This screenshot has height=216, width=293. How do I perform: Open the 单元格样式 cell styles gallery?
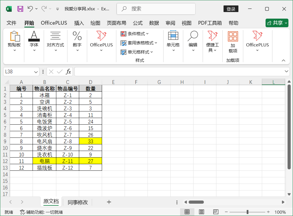[136, 53]
